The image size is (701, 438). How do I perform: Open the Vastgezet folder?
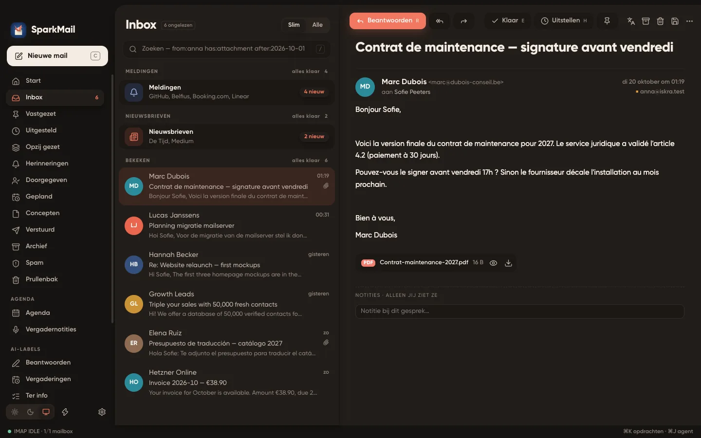(x=55, y=114)
